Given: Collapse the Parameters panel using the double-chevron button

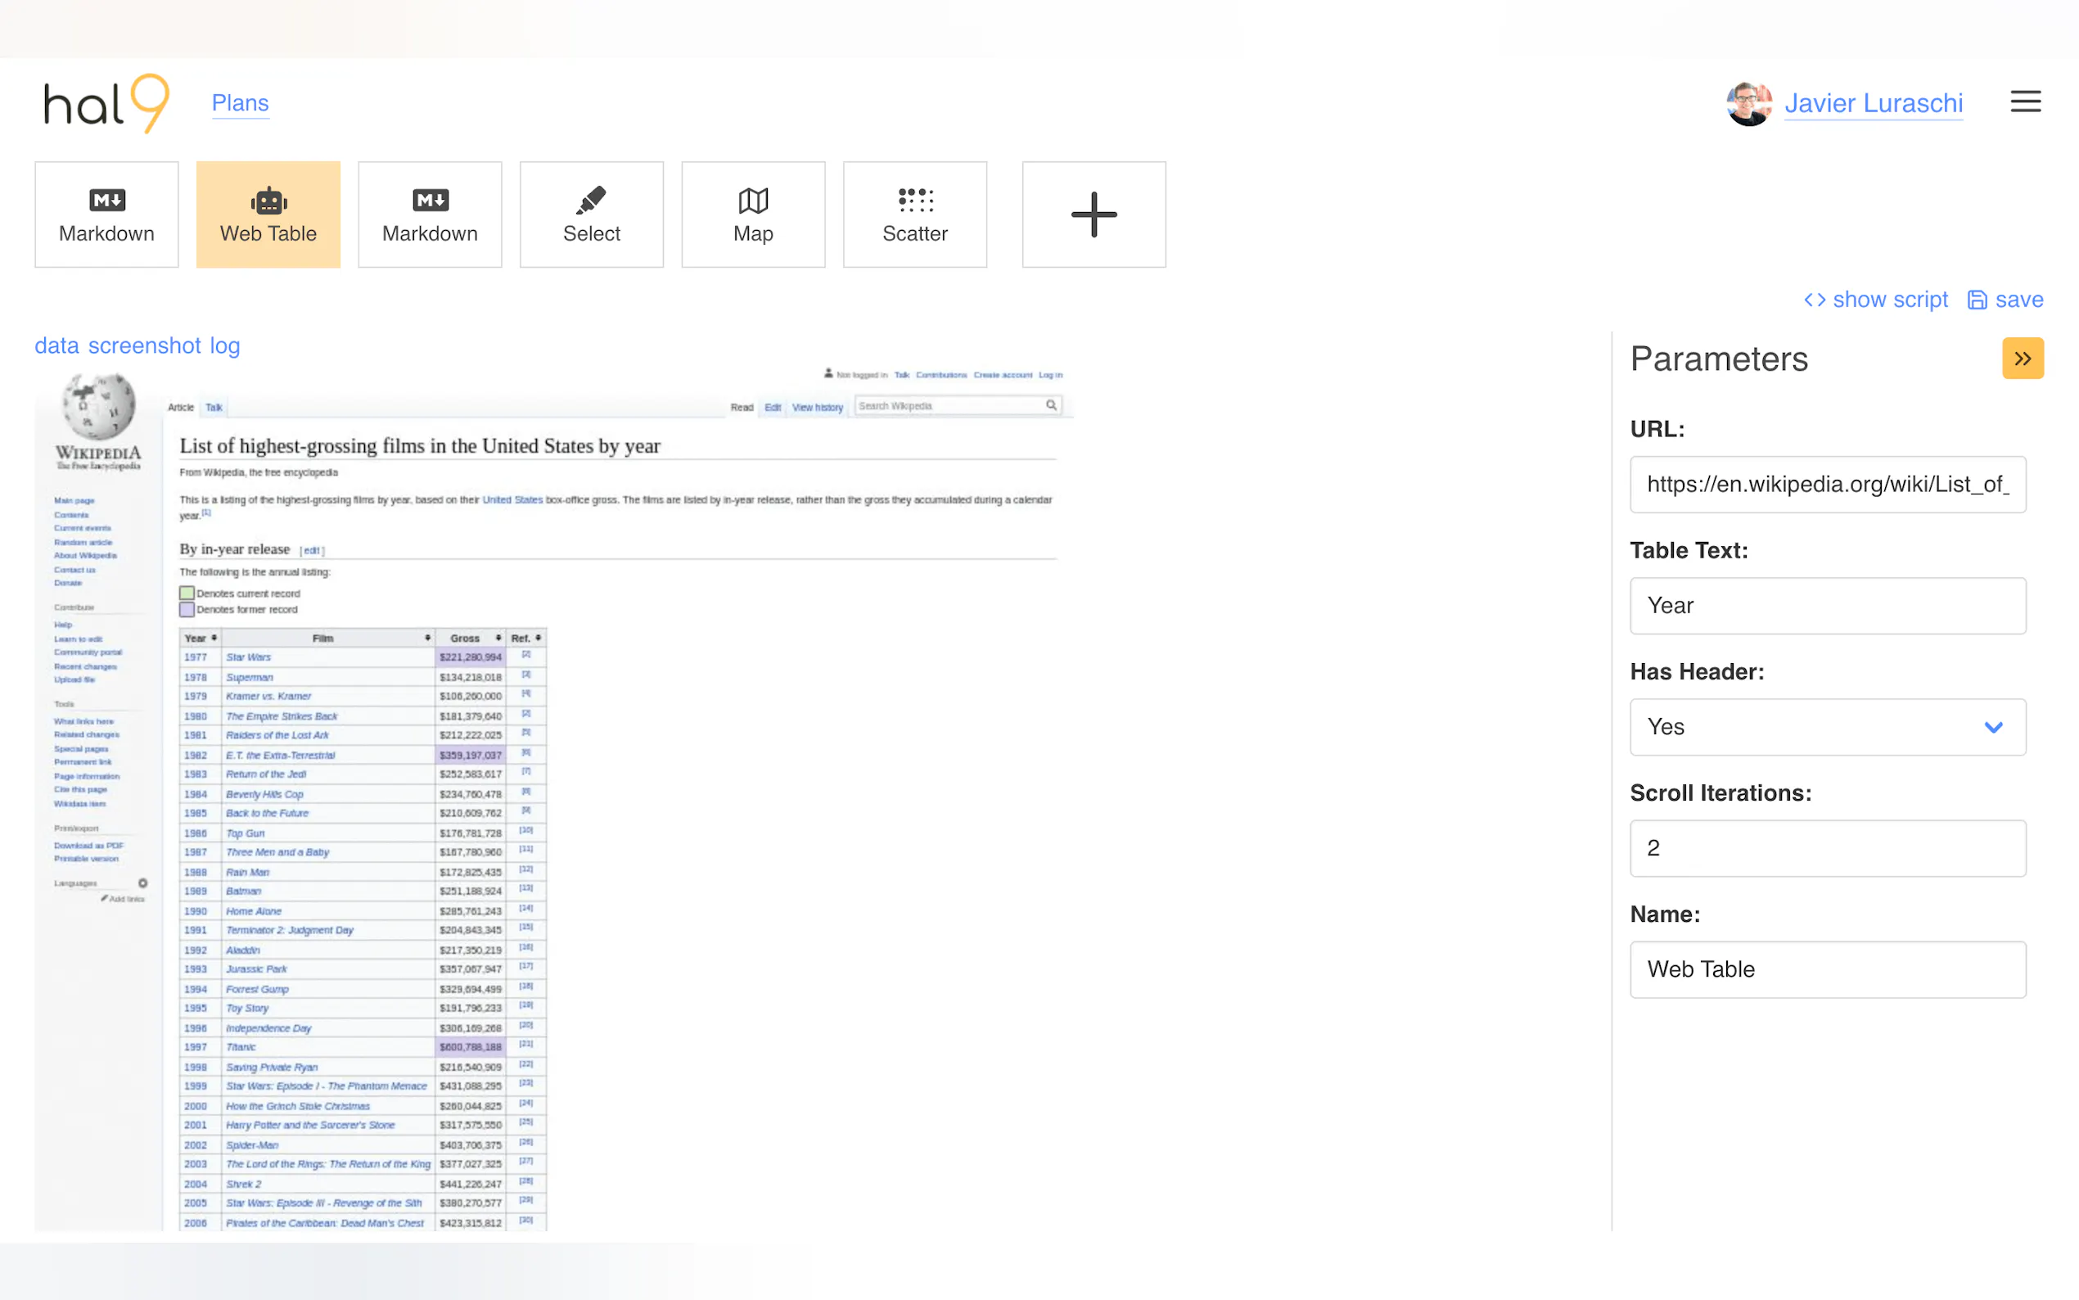Looking at the screenshot, I should [x=2023, y=359].
